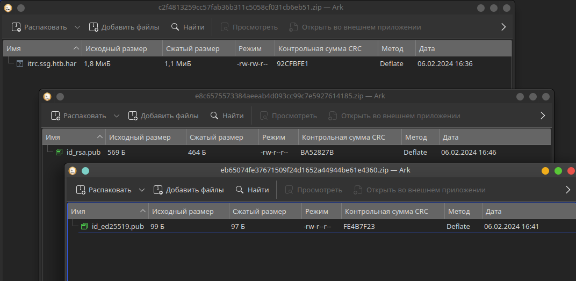Expand toolbar overflow chevron in e8c65755 window
The image size is (576, 281).
[x=543, y=116]
